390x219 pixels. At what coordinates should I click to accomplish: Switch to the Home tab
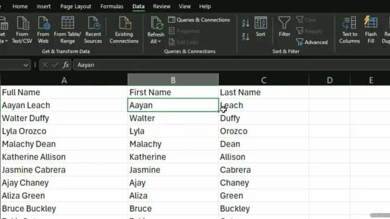[20, 6]
